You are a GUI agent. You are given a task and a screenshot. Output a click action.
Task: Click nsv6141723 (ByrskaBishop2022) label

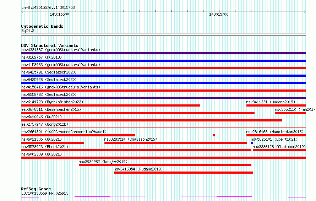(x=52, y=102)
